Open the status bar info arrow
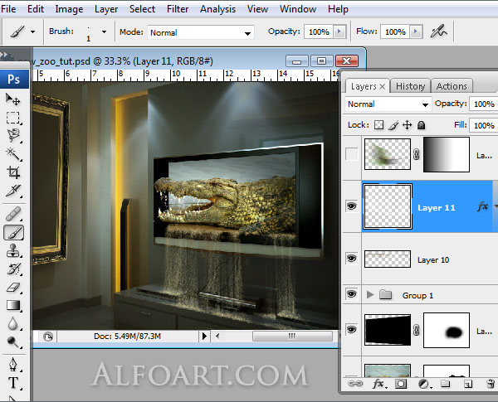This screenshot has width=498, height=402. 204,336
